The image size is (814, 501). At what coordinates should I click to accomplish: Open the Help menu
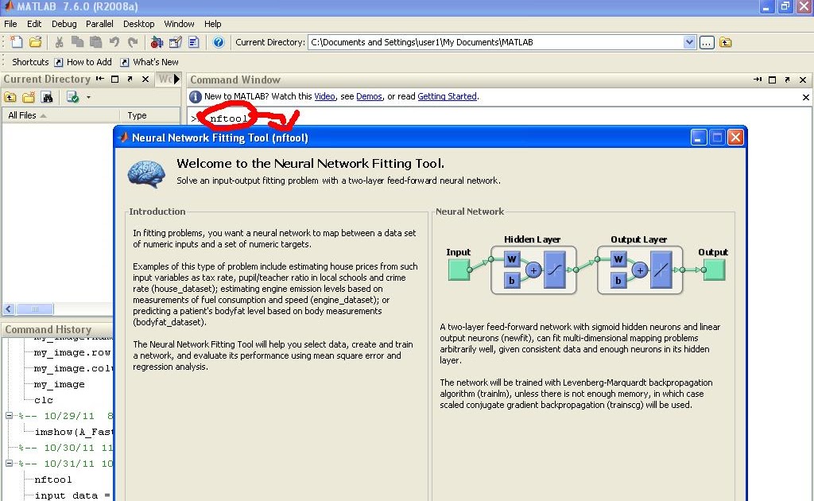212,24
